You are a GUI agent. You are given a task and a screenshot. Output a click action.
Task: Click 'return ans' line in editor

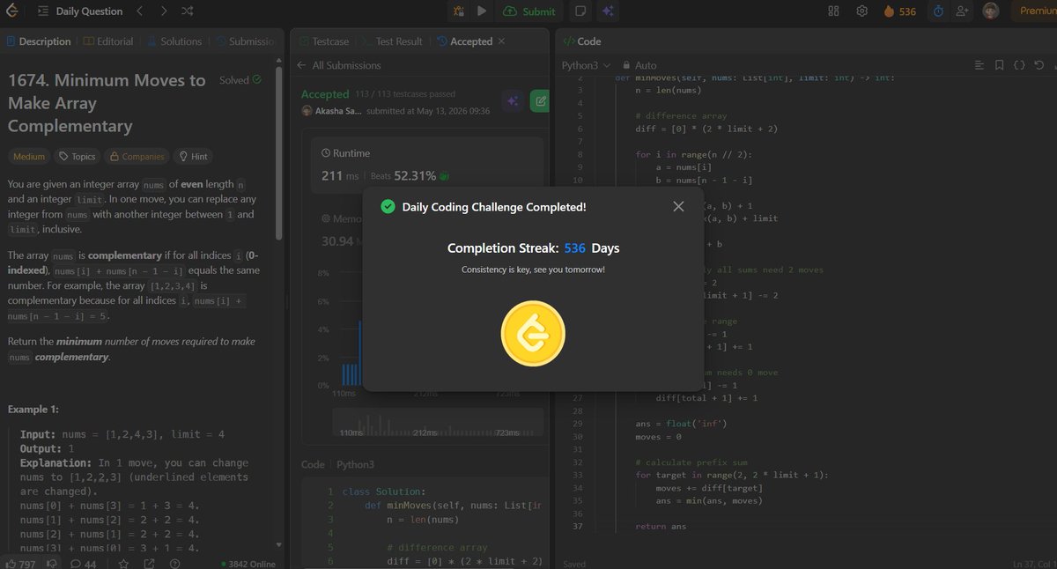click(x=661, y=526)
